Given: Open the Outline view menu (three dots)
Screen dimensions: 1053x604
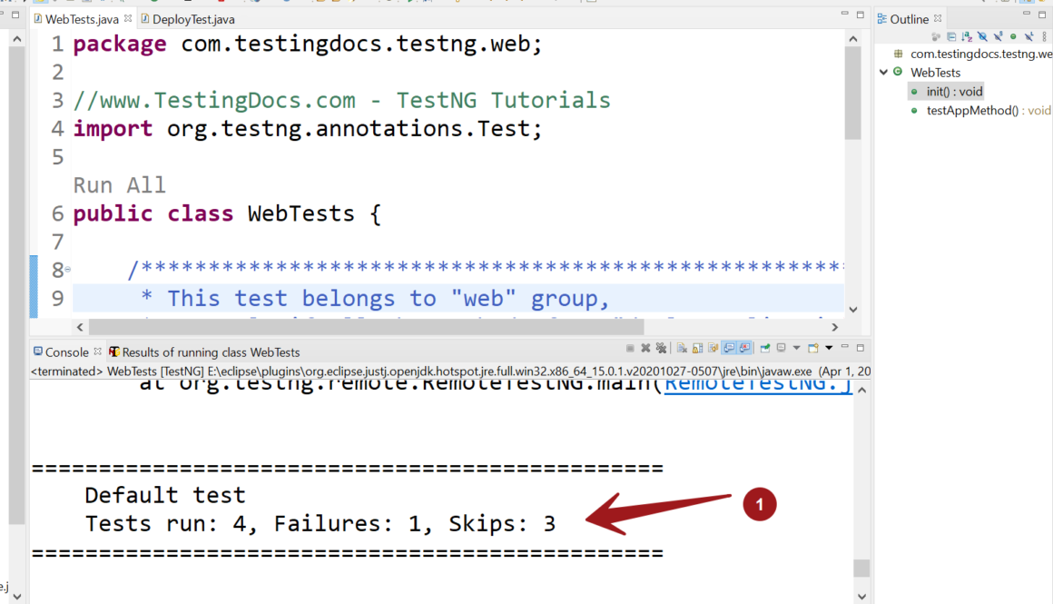Looking at the screenshot, I should (1044, 37).
